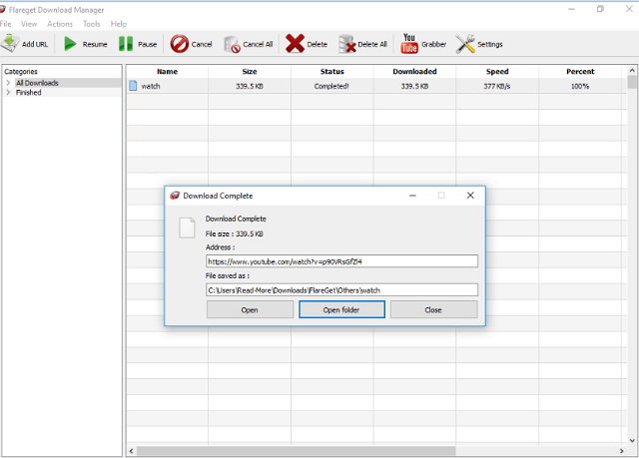This screenshot has width=639, height=458.
Task: Click the green Resume play icon
Action: (x=70, y=44)
